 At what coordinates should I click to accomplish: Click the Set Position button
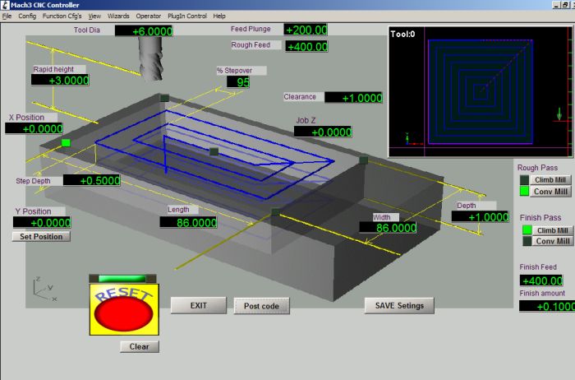[x=41, y=236]
